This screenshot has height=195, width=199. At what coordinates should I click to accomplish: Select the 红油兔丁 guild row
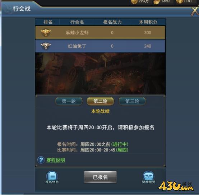click(100, 46)
